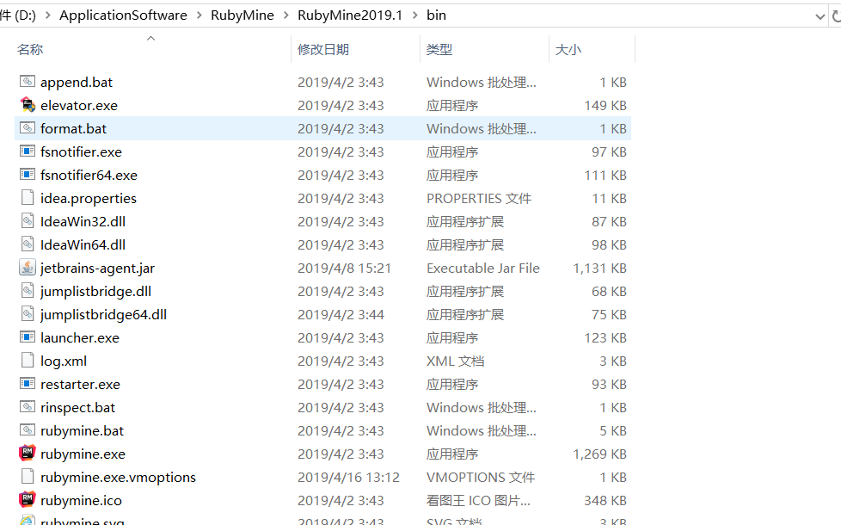Click the restarter.exe file icon
Screen dimensions: 841x525
[x=28, y=383]
